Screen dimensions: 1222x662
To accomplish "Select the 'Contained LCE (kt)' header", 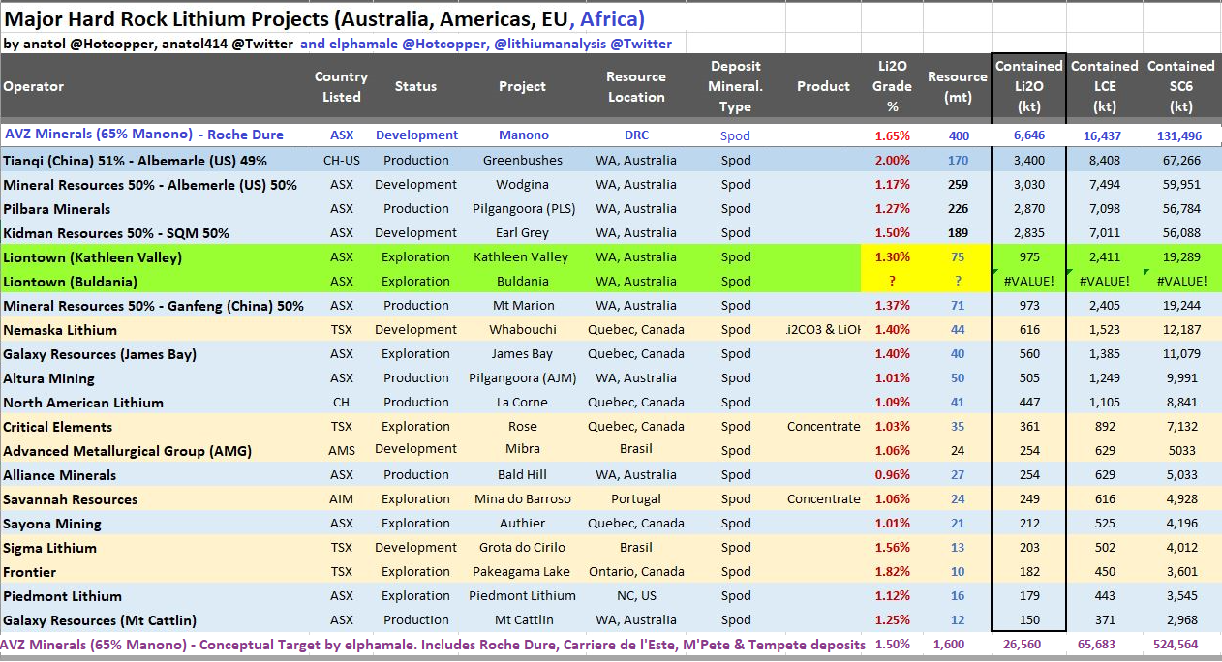I will click(1104, 86).
